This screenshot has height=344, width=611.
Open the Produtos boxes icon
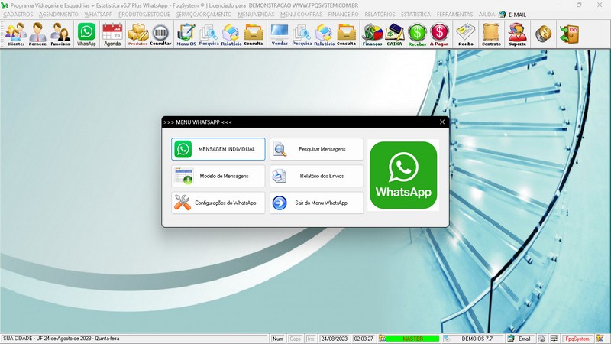pyautogui.click(x=138, y=34)
